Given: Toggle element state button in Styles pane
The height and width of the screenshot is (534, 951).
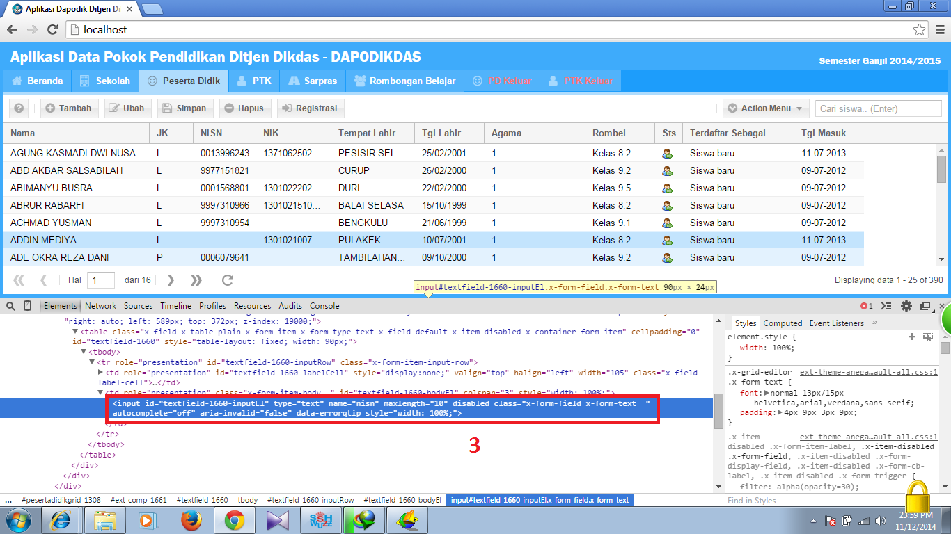Looking at the screenshot, I should [x=928, y=337].
